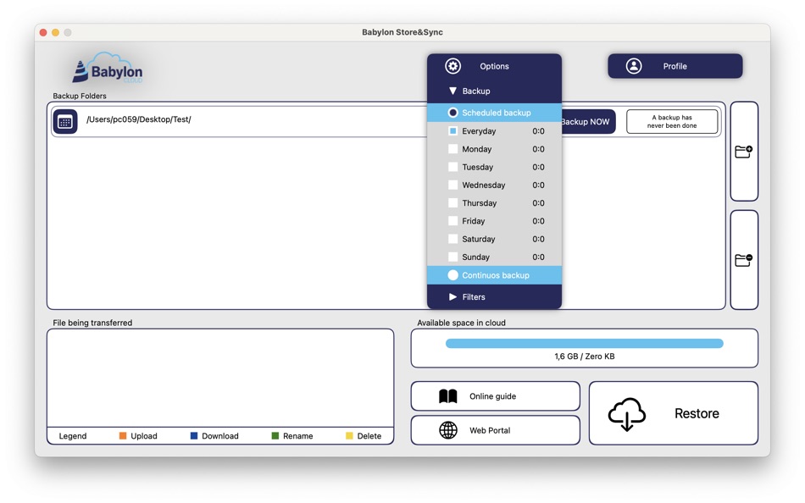This screenshot has height=503, width=805.
Task: Select the Continuos backup radio button
Action: pyautogui.click(x=452, y=275)
